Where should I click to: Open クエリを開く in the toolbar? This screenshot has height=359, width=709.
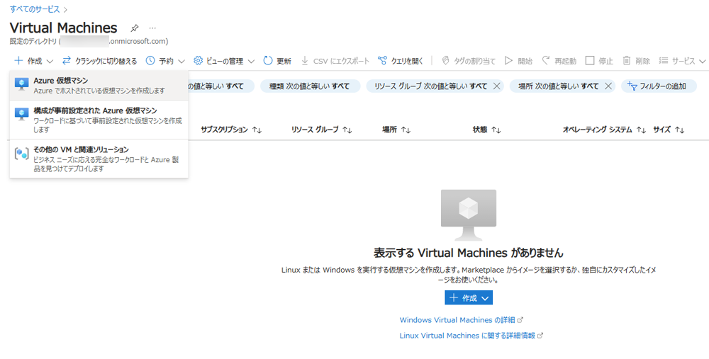click(x=401, y=61)
